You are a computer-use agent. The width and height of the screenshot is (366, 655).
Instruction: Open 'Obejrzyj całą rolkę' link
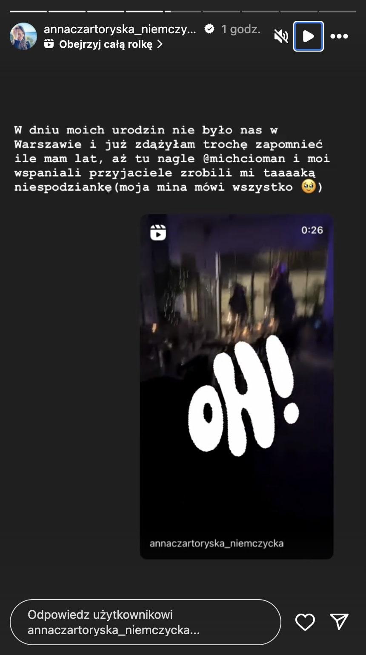click(106, 44)
